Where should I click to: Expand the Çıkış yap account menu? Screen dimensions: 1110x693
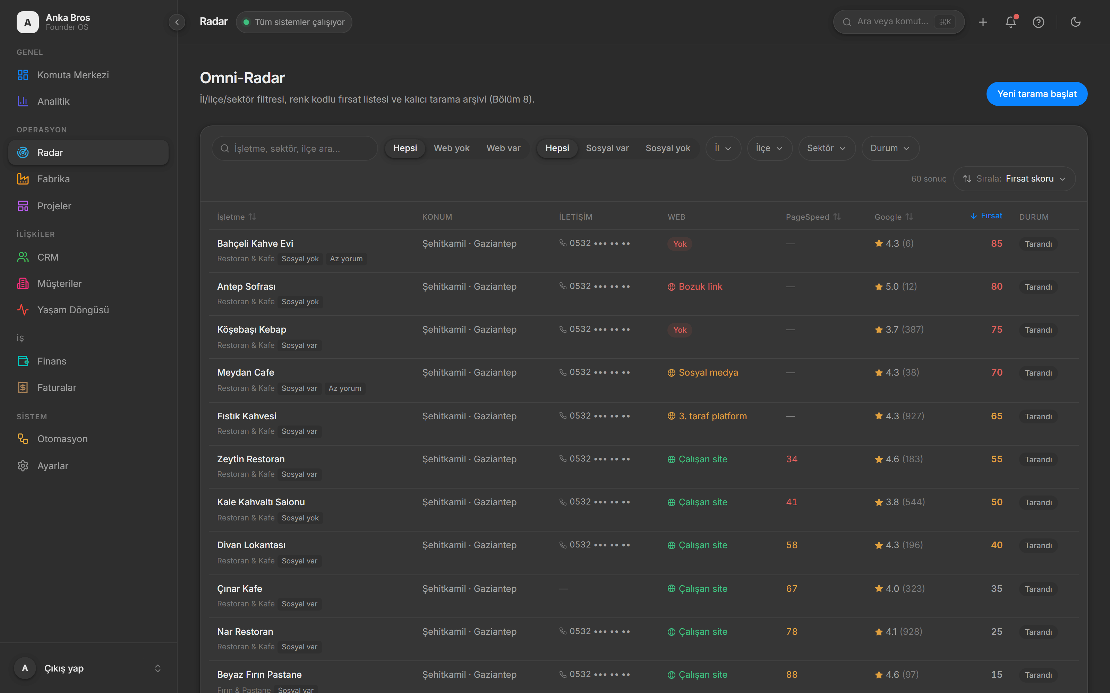tap(88, 668)
